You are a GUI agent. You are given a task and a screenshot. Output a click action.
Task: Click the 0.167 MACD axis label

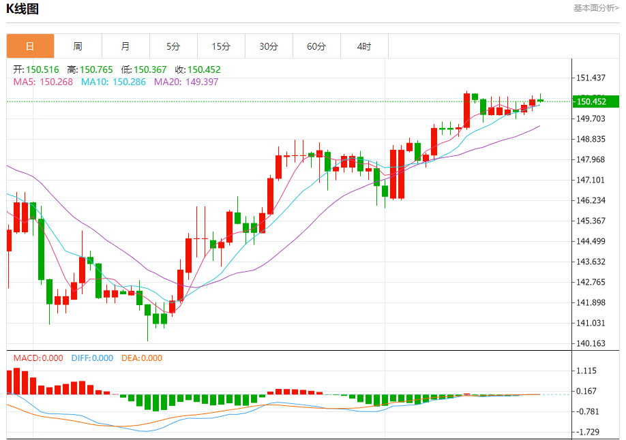pos(586,392)
